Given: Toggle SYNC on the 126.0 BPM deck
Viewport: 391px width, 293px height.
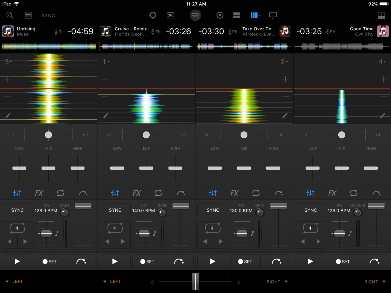Looking at the screenshot, I should [x=311, y=210].
